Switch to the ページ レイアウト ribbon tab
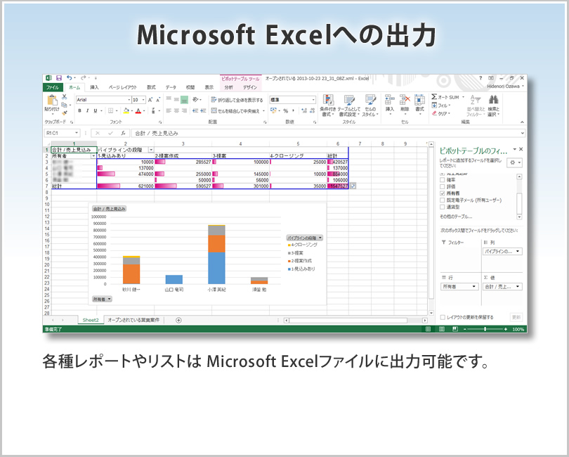The width and height of the screenshot is (569, 457). tap(123, 87)
